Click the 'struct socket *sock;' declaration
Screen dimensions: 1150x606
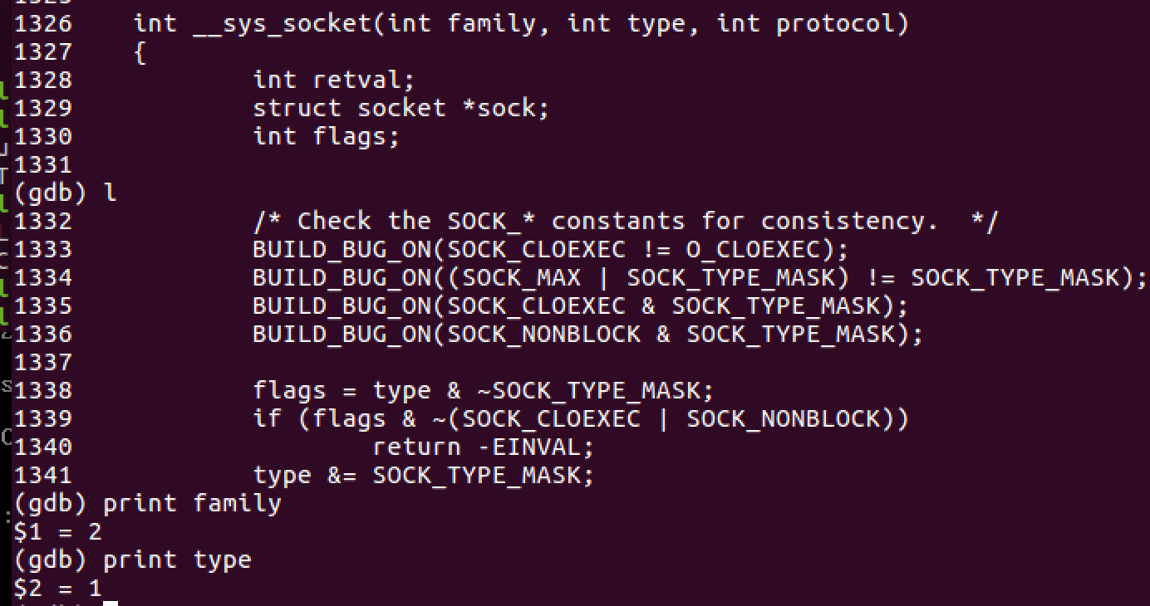coord(401,109)
